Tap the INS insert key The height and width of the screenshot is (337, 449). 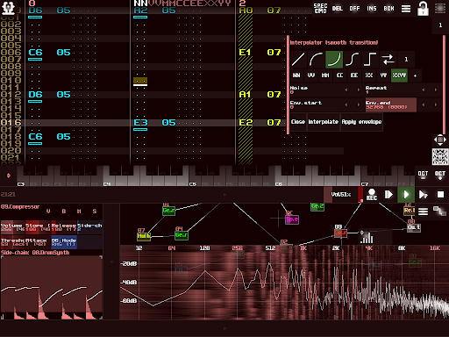372,8
